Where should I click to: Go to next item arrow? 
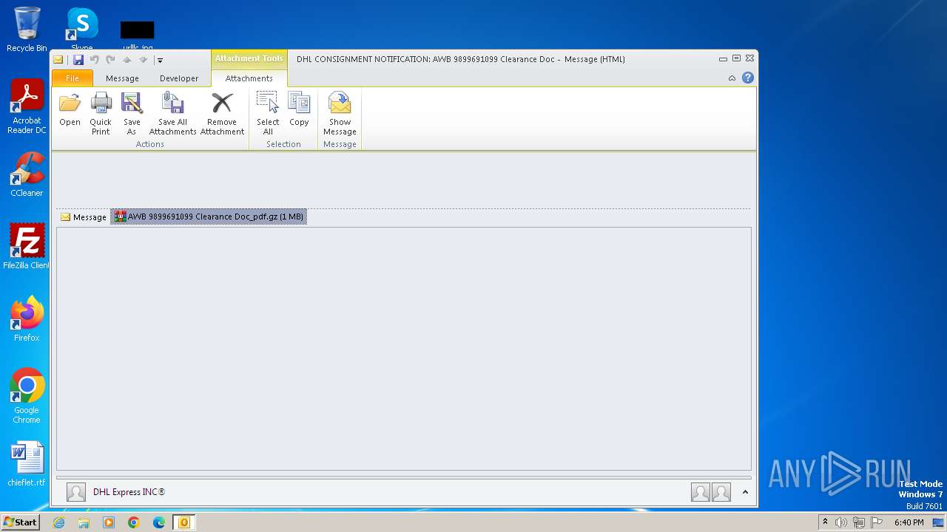(143, 60)
